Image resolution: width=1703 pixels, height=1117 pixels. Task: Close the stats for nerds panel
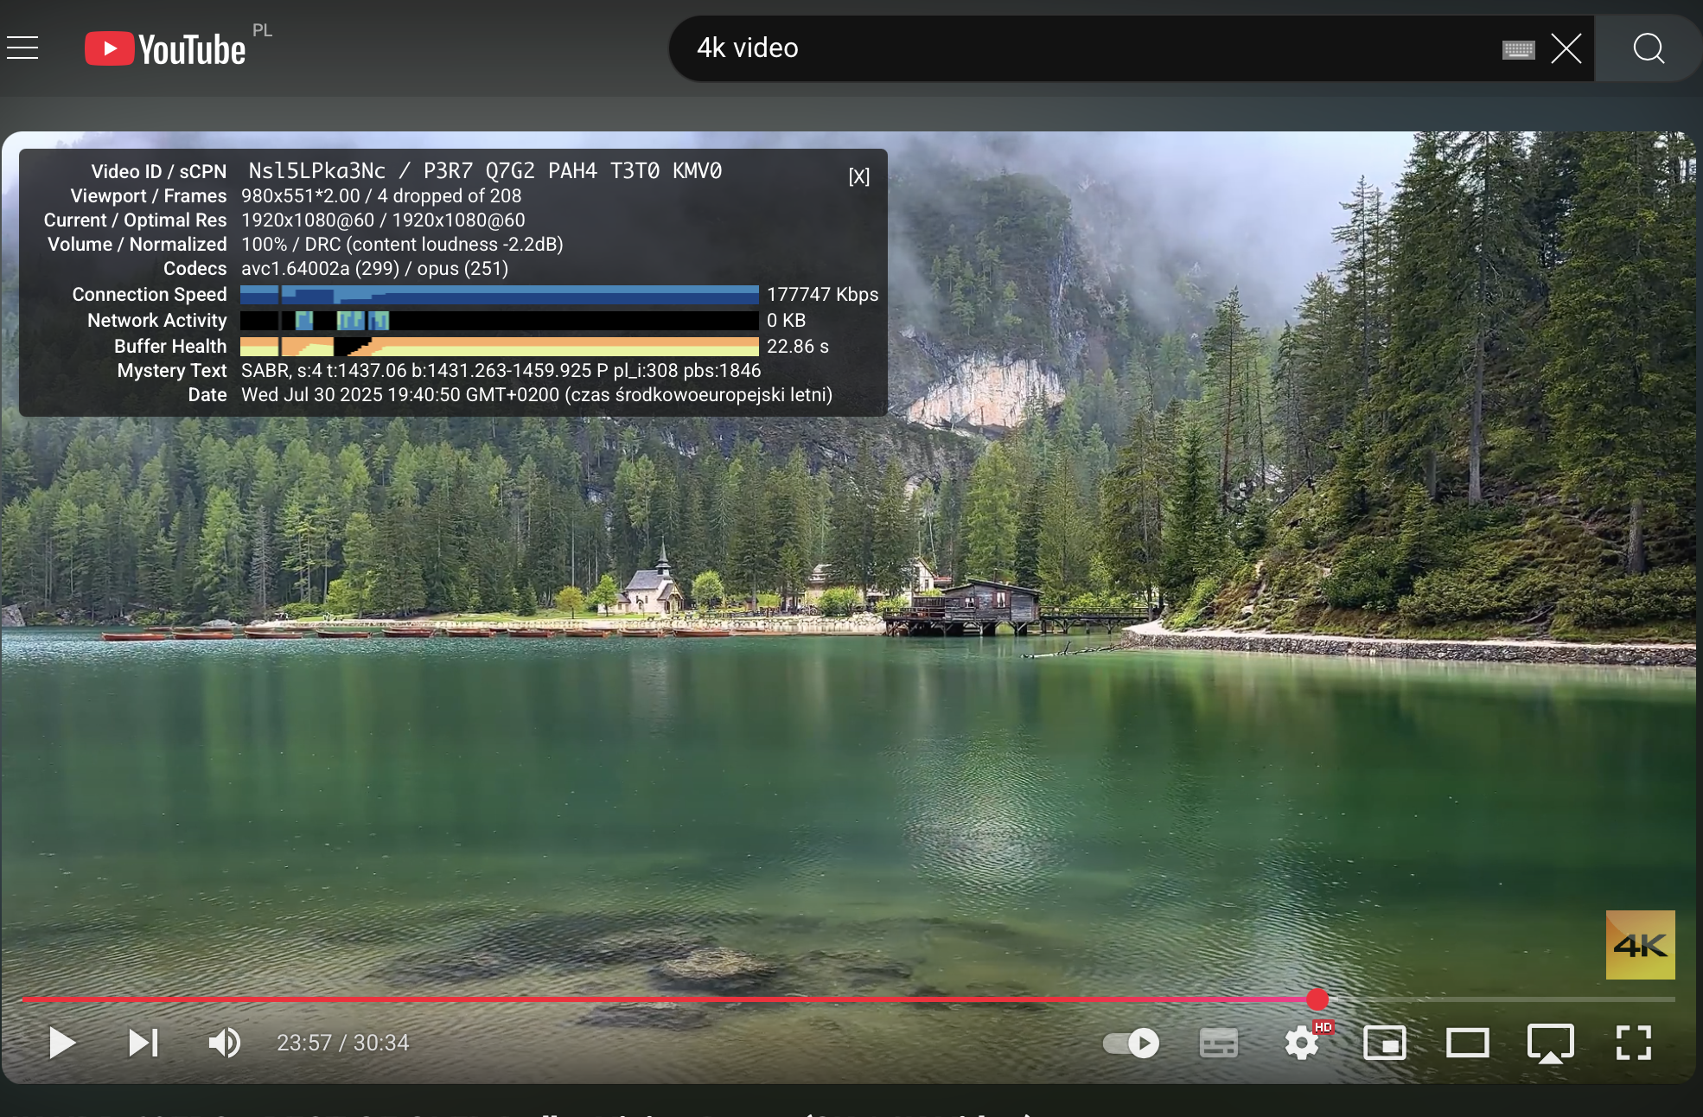[x=858, y=176]
